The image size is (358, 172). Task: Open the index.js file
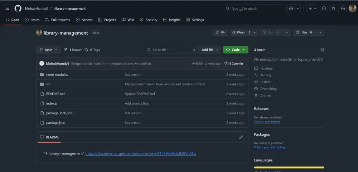[52, 103]
